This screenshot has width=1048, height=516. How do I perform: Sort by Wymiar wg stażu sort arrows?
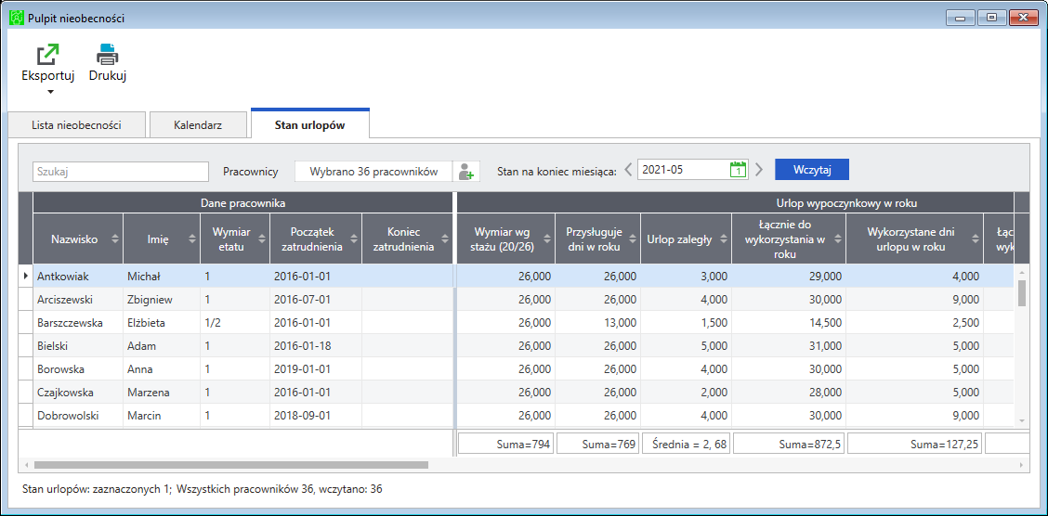coord(546,239)
